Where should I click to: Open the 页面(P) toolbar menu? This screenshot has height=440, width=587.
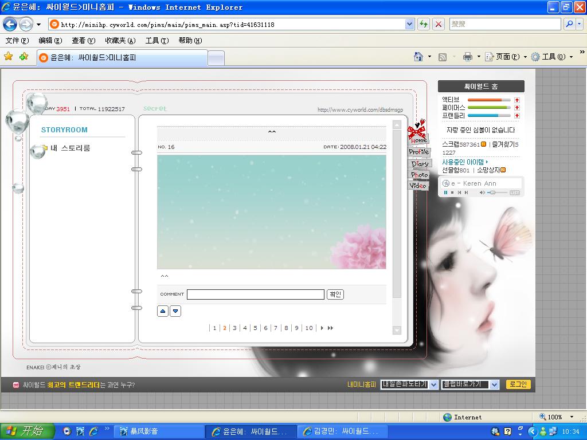pyautogui.click(x=506, y=57)
